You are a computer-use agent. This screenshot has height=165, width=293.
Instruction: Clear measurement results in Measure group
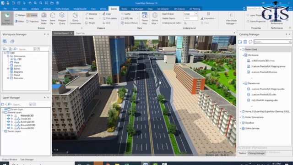[x=107, y=14]
